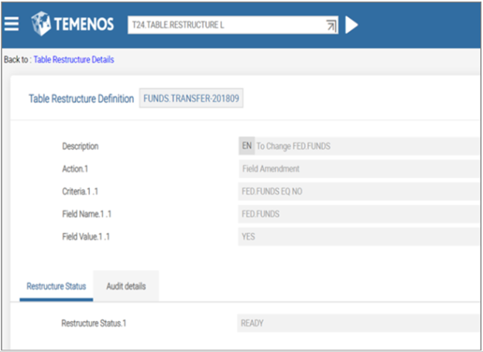Select the FUNDS.TRANSFER-201809 record ID box
The width and height of the screenshot is (483, 352).
point(191,99)
